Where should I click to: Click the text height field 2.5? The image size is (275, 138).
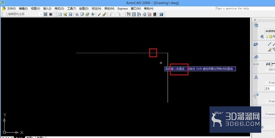[270, 88]
